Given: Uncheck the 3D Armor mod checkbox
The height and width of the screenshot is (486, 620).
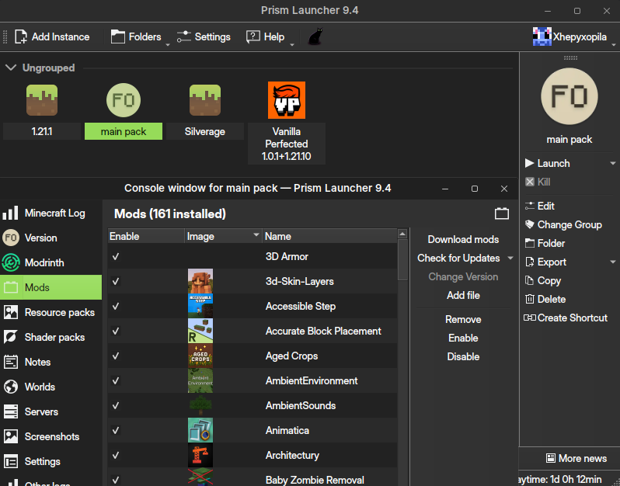Looking at the screenshot, I should (x=116, y=256).
